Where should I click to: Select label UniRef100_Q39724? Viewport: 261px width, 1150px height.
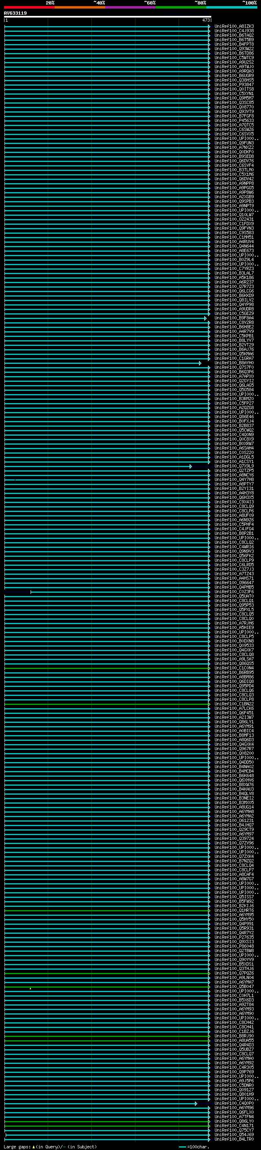tap(234, 838)
